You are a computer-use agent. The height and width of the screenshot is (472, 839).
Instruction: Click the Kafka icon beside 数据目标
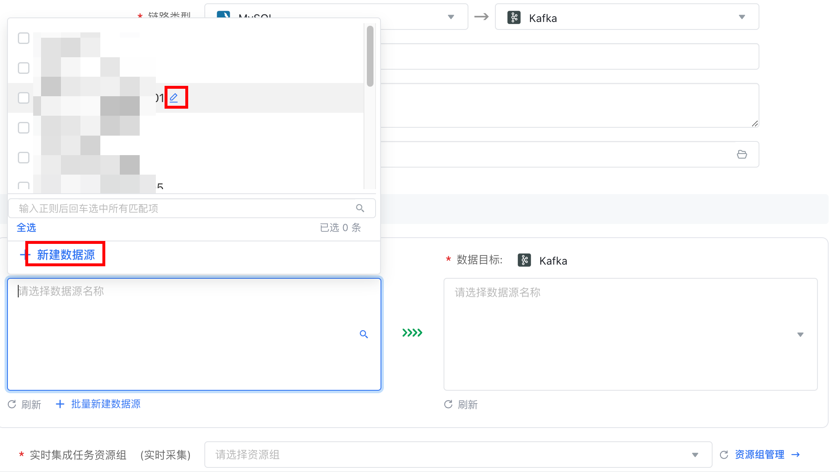[524, 260]
